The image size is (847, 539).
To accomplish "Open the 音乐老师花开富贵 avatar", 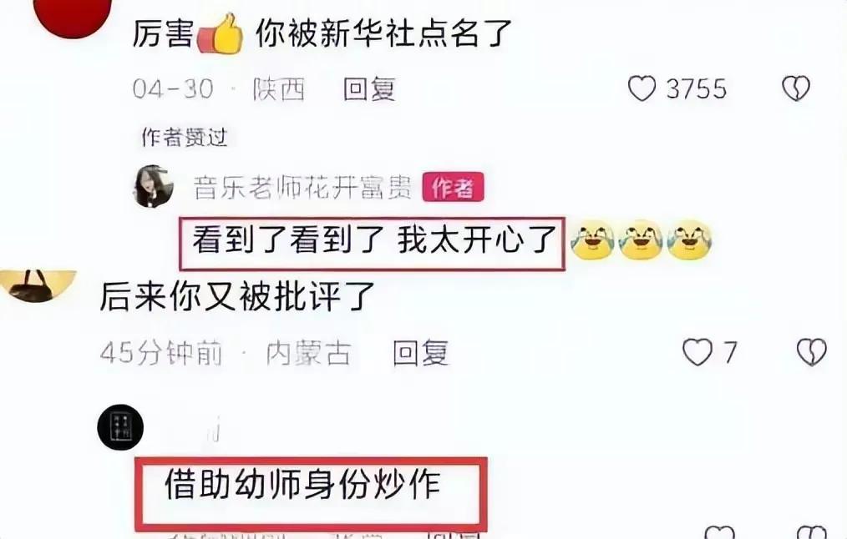I will click(154, 186).
